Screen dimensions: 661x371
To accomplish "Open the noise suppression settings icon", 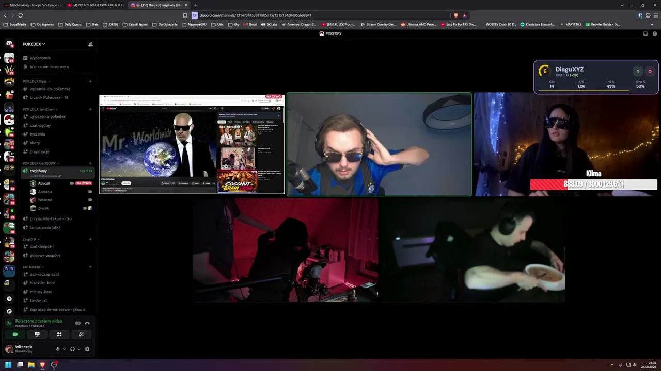I will [x=78, y=323].
